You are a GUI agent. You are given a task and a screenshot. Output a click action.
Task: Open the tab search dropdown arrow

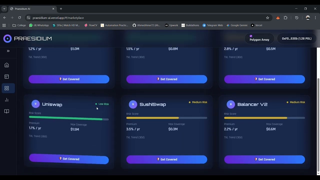tap(4, 9)
